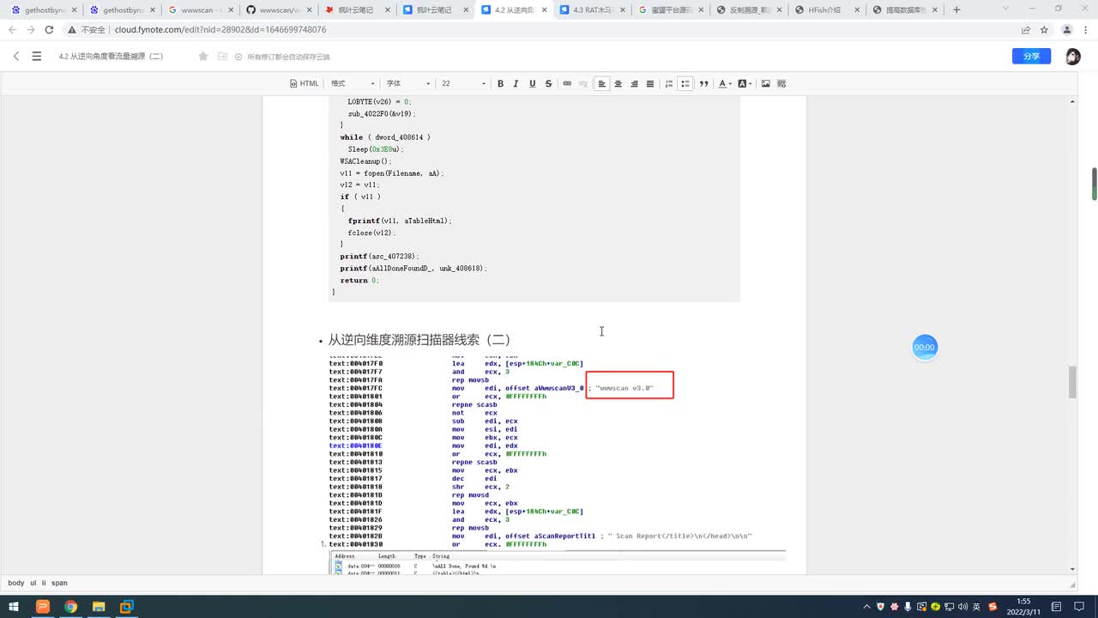Align text left in the editor
This screenshot has height=618, width=1098.
point(602,83)
